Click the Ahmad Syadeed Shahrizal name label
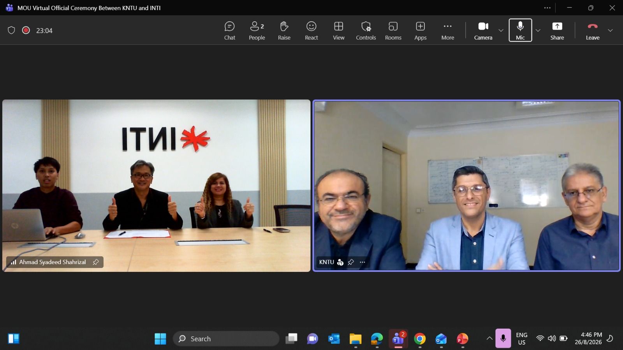The image size is (623, 350). (x=53, y=262)
